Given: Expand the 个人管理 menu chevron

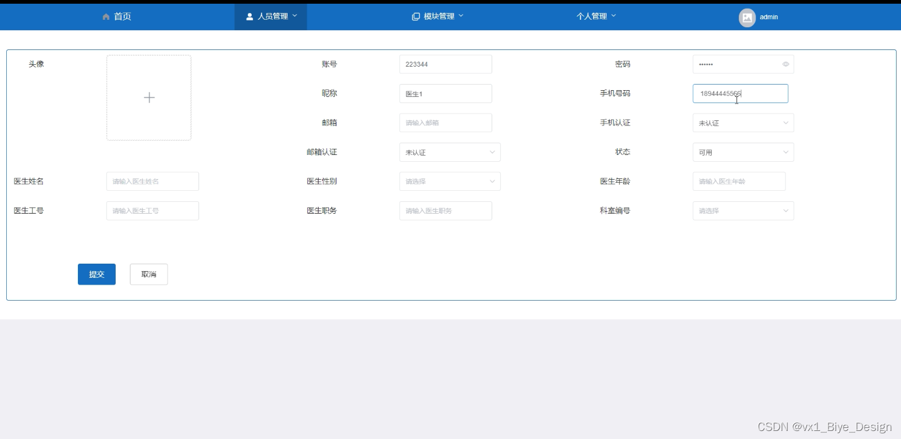Looking at the screenshot, I should pyautogui.click(x=613, y=16).
